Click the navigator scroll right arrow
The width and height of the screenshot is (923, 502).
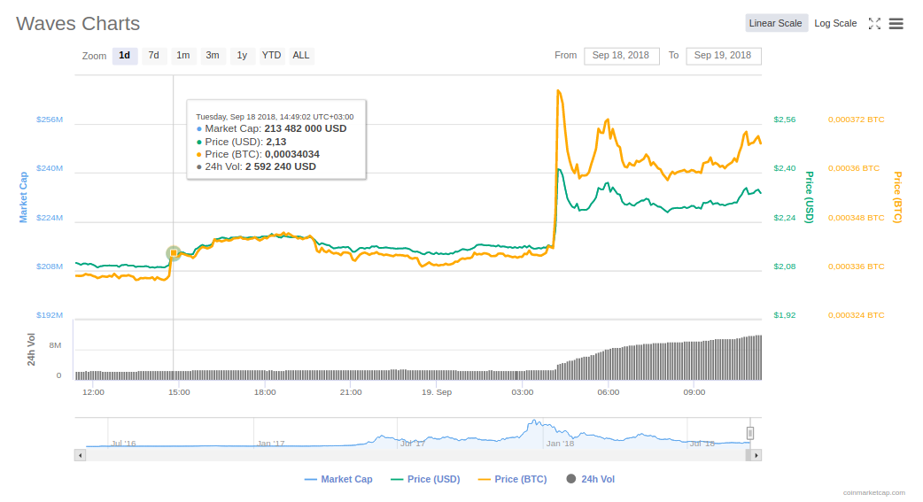coord(756,455)
